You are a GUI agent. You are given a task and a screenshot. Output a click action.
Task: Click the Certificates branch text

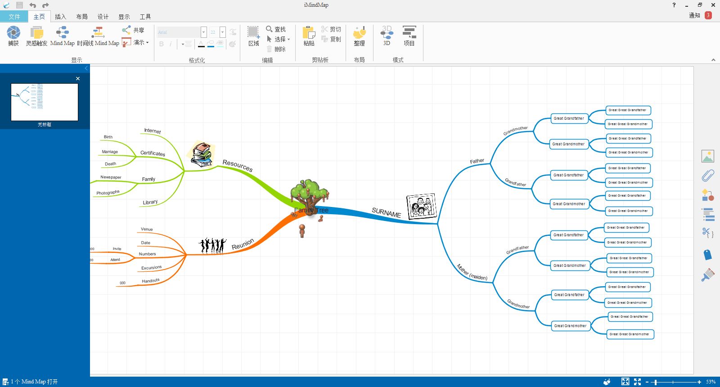pyautogui.click(x=153, y=153)
